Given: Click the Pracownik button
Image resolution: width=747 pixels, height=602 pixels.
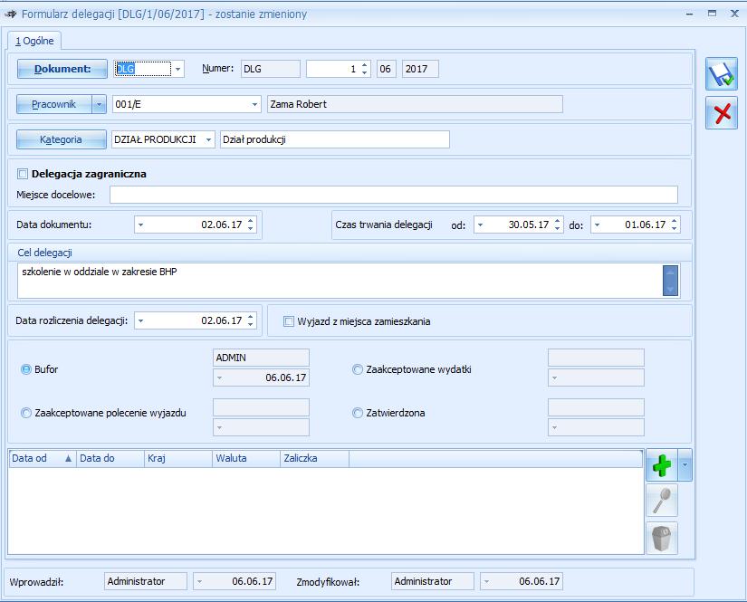Looking at the screenshot, I should [53, 104].
